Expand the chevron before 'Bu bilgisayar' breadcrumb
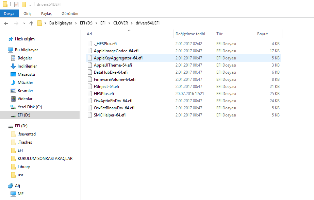314x200 pixels. (46, 23)
